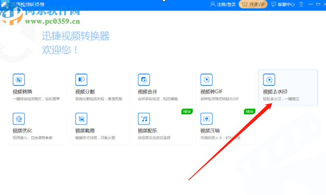Choose the 视频转GIF icon
This screenshot has width=326, height=195.
pos(207,80)
